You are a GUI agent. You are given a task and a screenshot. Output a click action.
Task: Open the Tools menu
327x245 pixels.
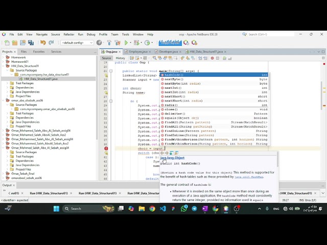coord(125,34)
